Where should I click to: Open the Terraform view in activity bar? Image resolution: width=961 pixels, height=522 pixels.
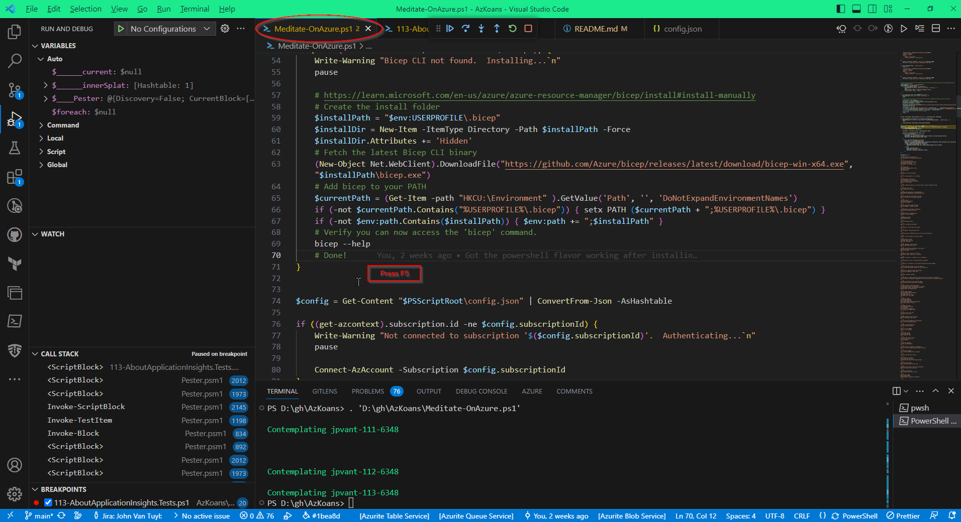pos(15,264)
